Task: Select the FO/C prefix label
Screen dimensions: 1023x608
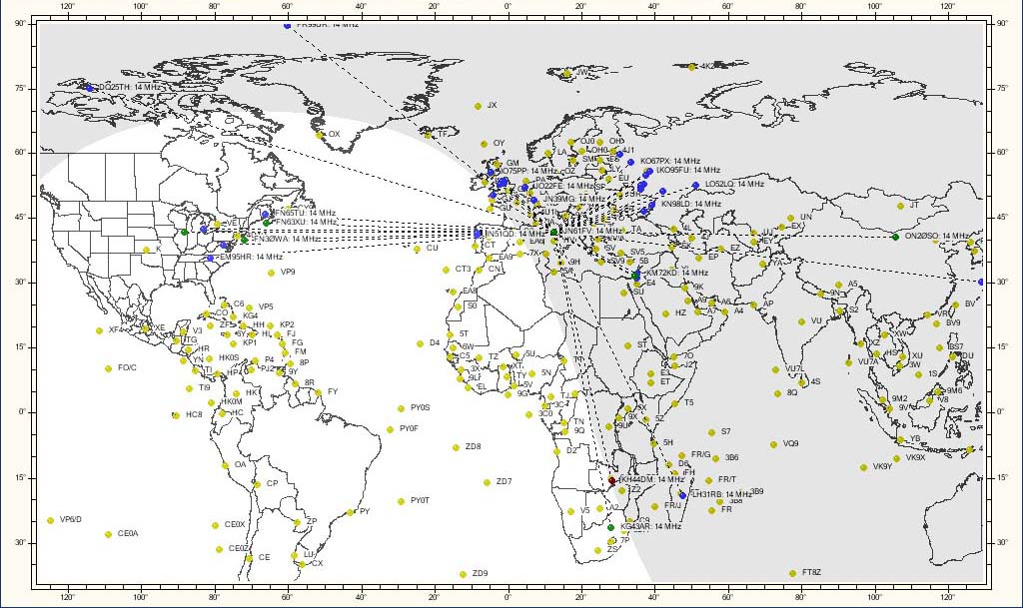Action: point(127,368)
